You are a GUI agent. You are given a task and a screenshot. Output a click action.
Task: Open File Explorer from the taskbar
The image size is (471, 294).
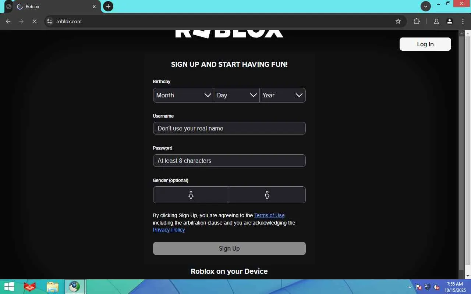[x=53, y=287]
